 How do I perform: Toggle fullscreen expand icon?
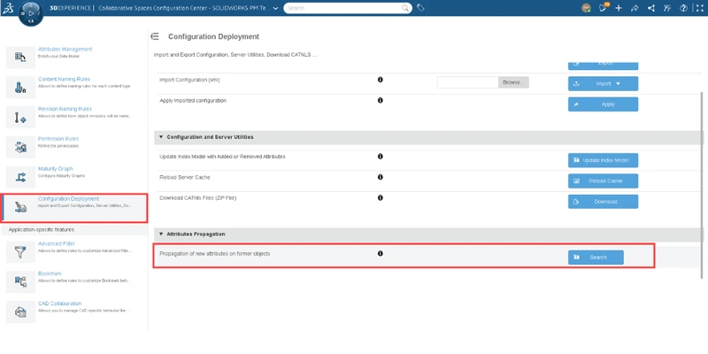pos(699,8)
